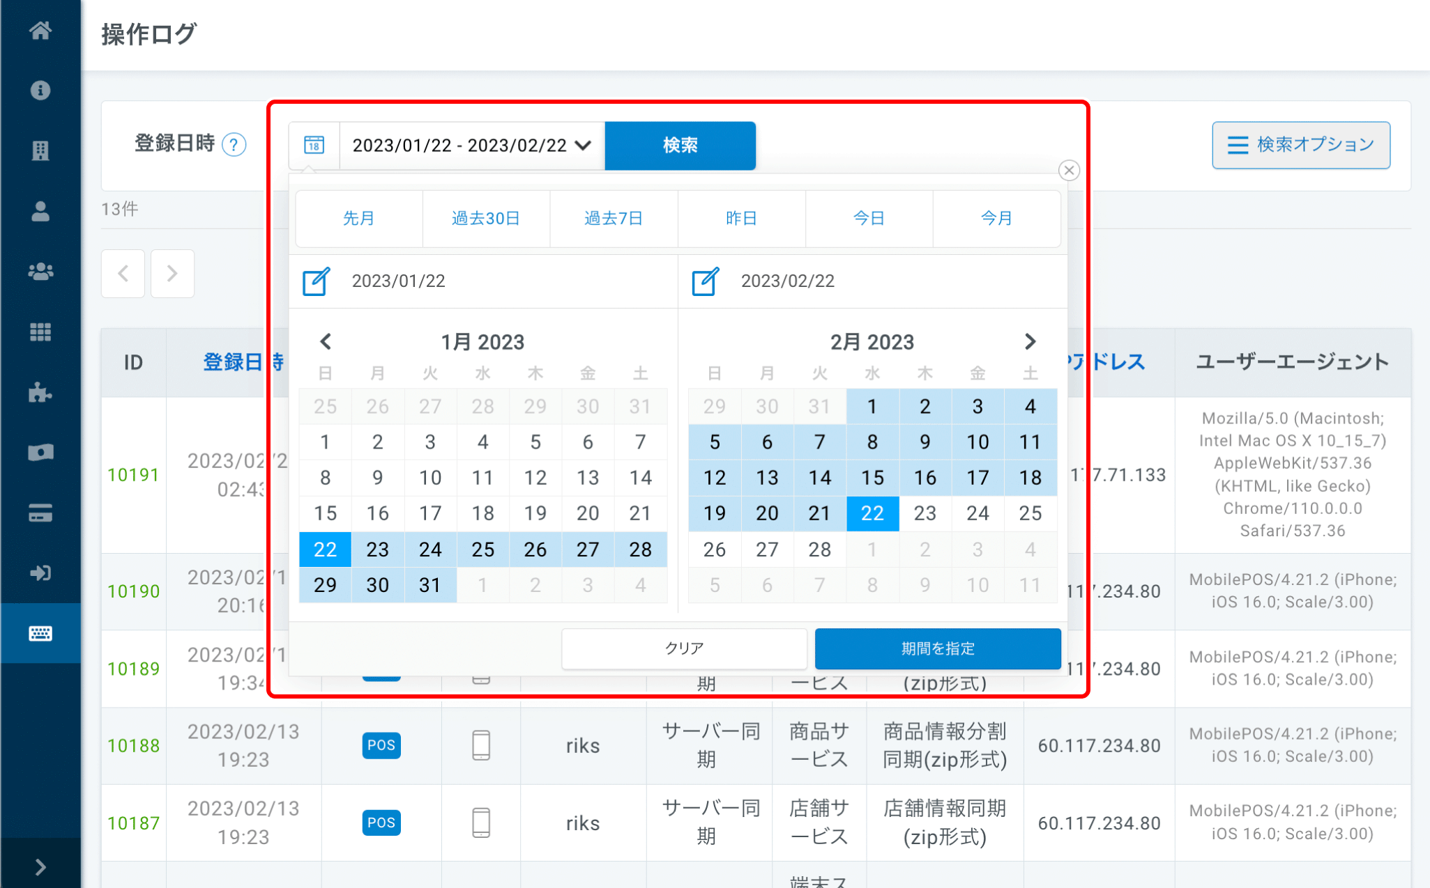
Task: Click the calendar icon beside date range
Action: point(314,145)
